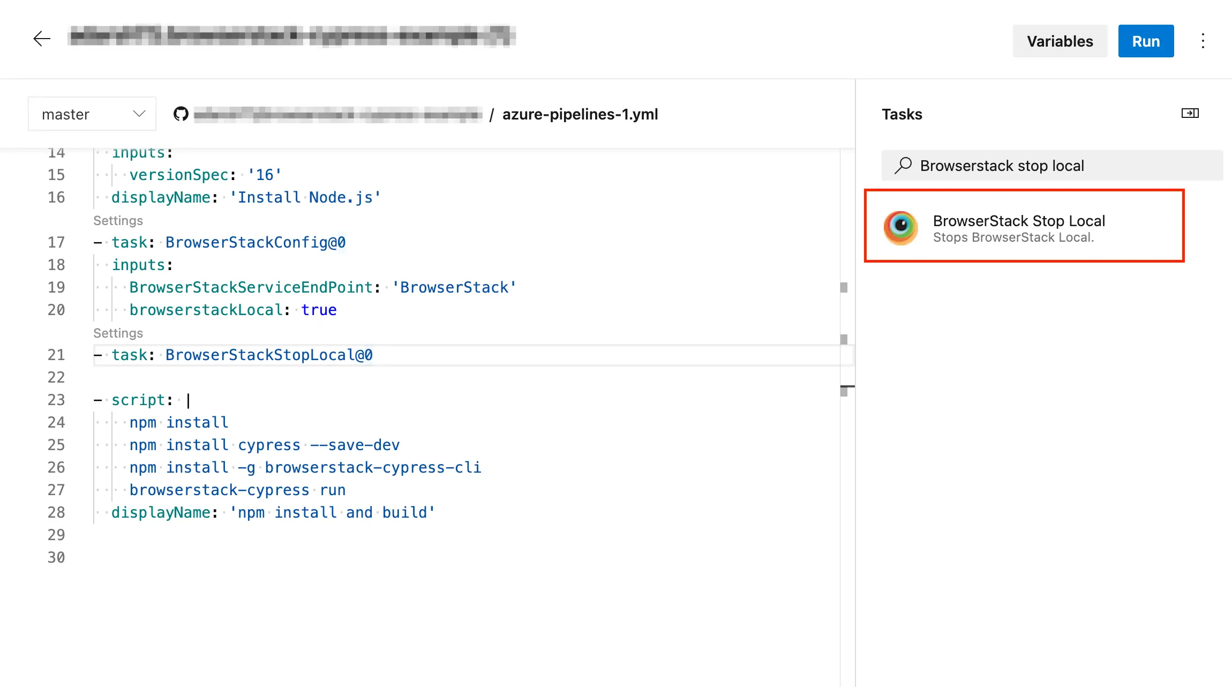Collapse the Tasks panel with the arrow icon
1232x687 pixels.
[1190, 113]
